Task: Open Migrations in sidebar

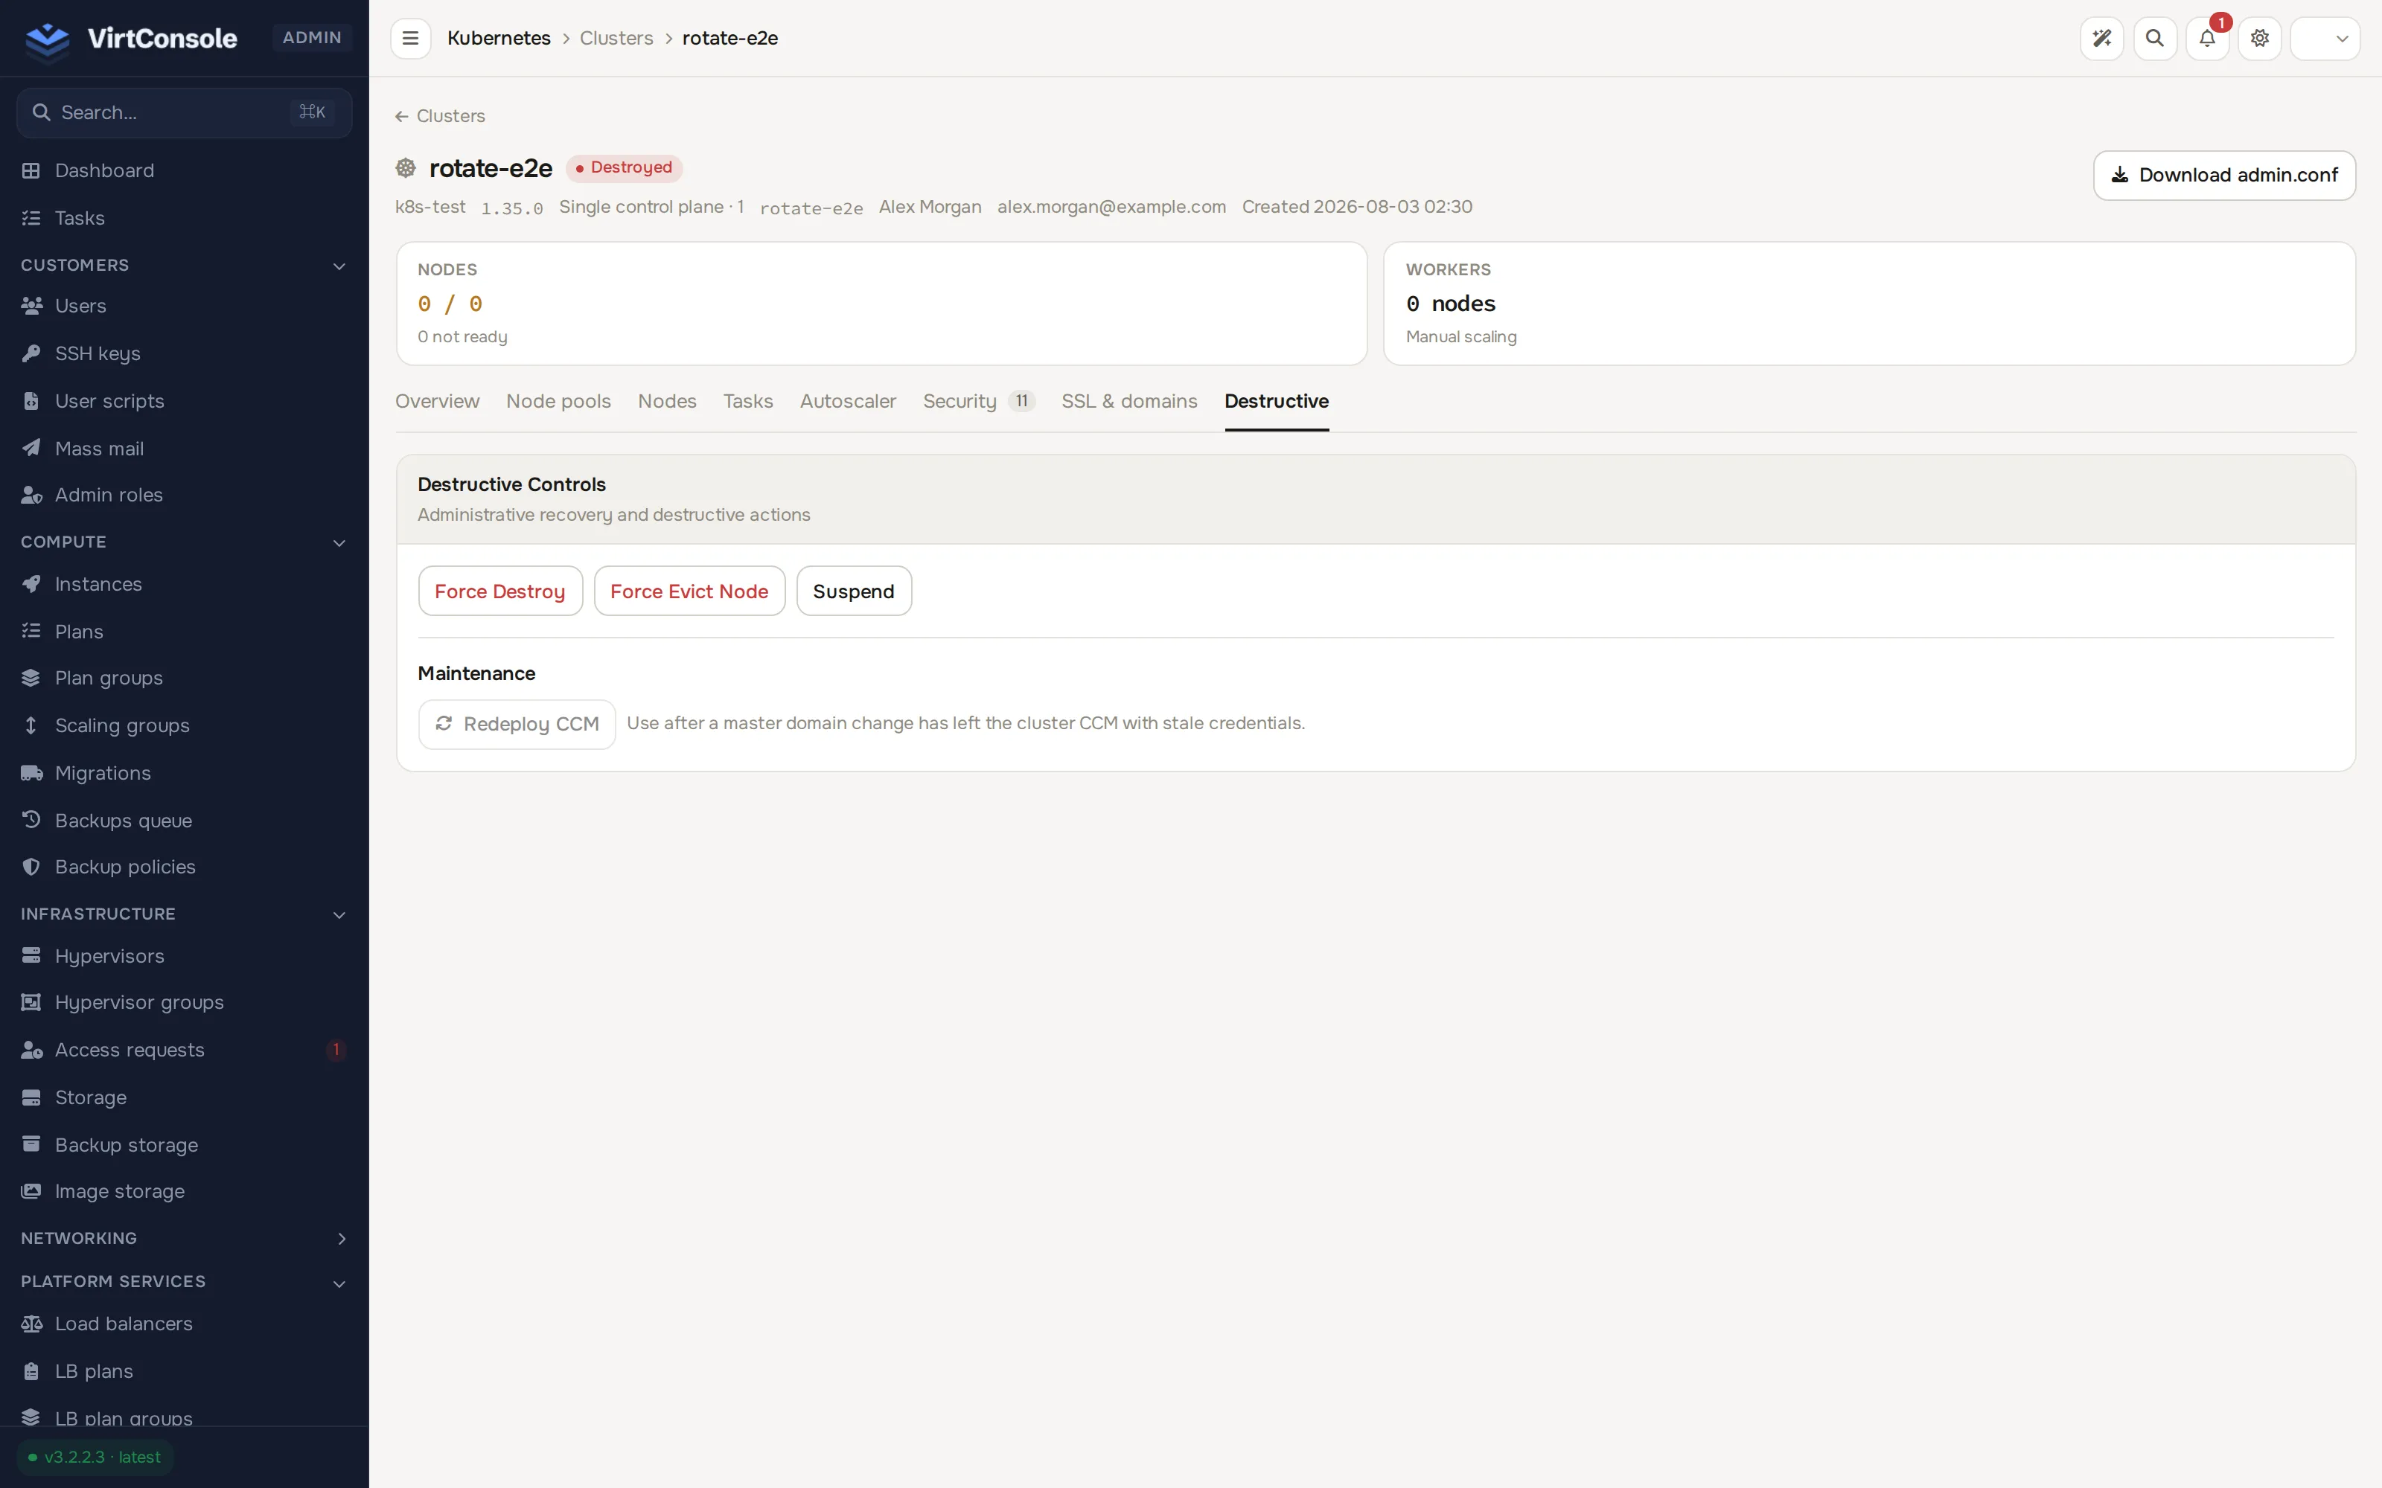Action: point(184,774)
